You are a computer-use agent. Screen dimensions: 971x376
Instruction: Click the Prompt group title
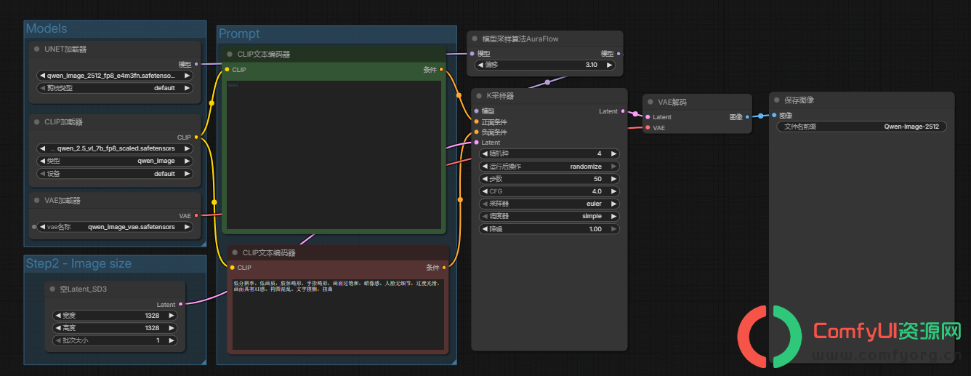coord(239,34)
